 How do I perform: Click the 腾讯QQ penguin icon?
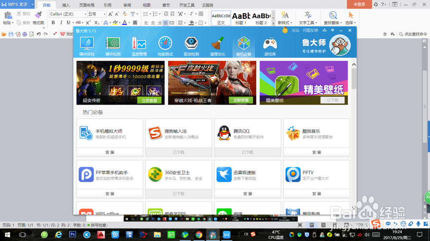(224, 133)
